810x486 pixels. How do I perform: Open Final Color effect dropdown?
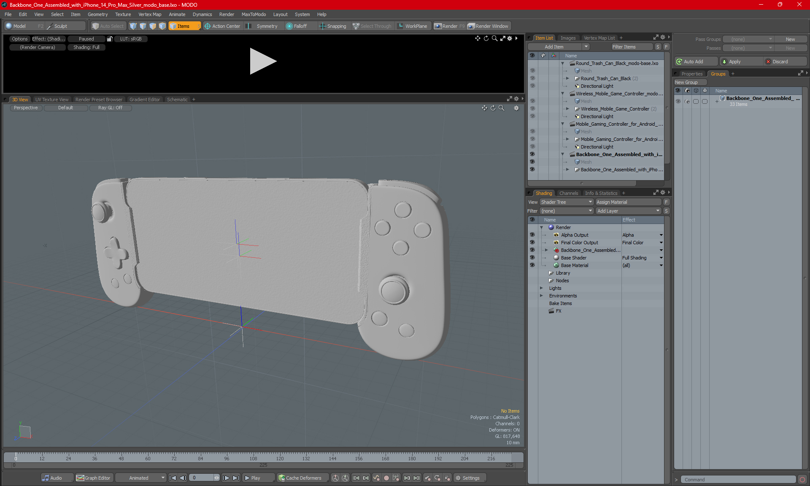pyautogui.click(x=661, y=243)
